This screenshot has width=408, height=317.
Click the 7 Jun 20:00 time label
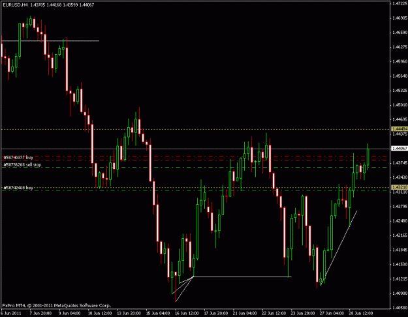40,313
